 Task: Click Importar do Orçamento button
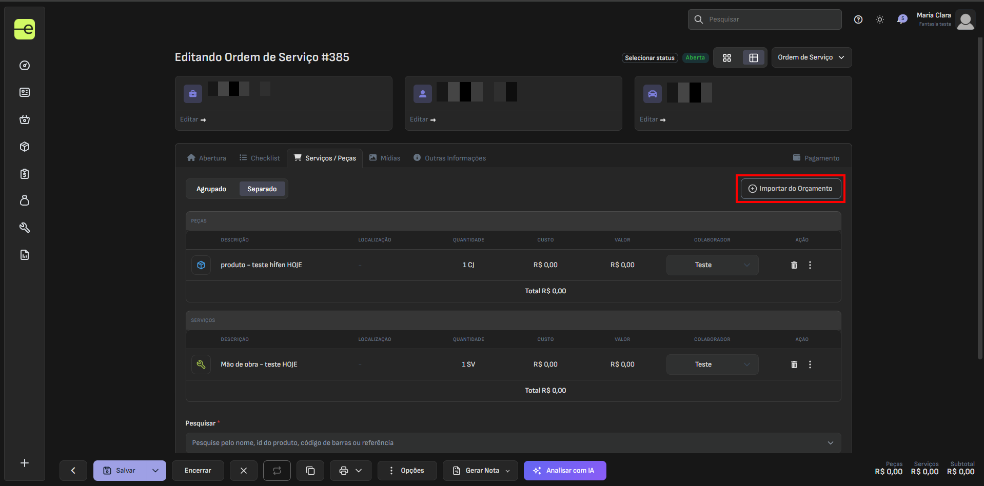791,189
